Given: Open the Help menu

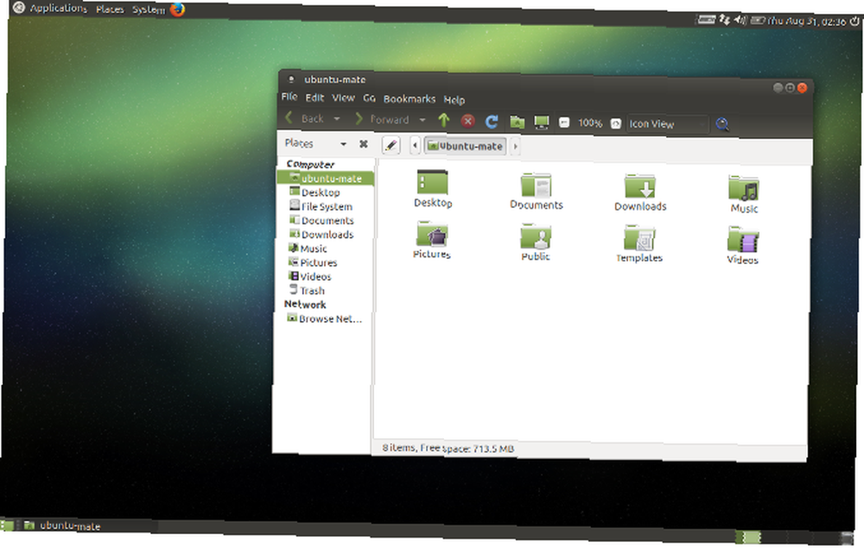Looking at the screenshot, I should 454,100.
